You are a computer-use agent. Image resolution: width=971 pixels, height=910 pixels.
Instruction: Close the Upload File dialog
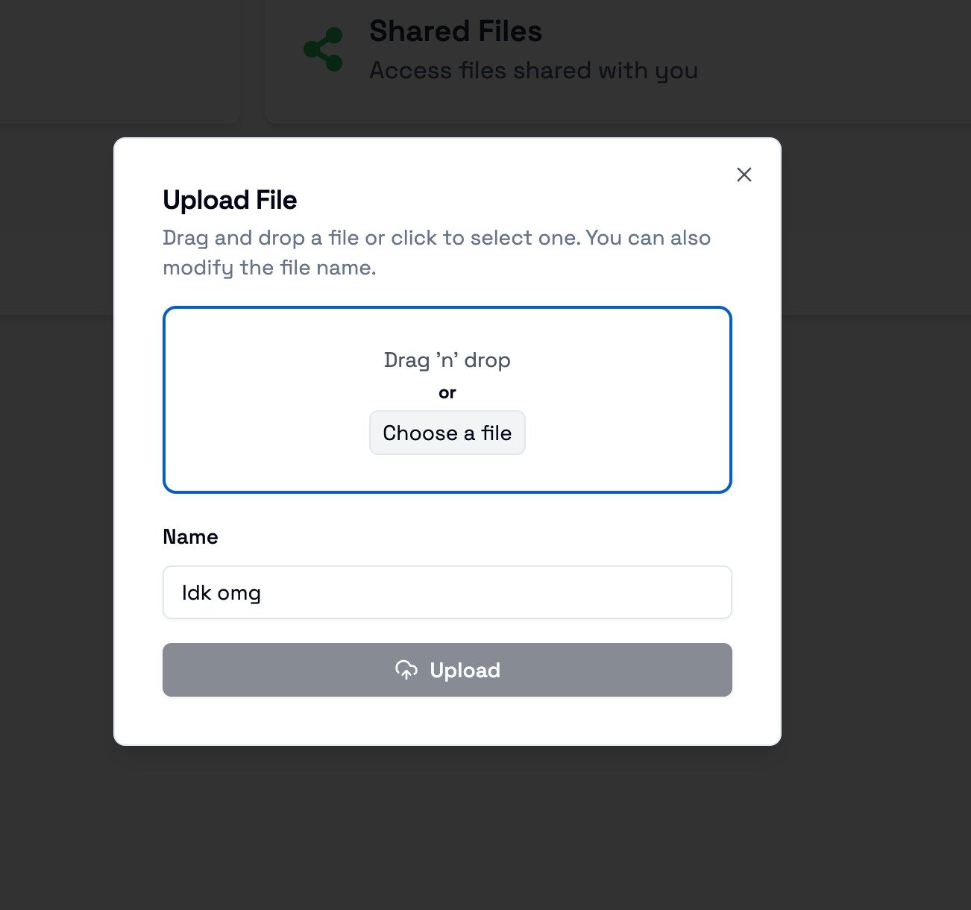[744, 175]
